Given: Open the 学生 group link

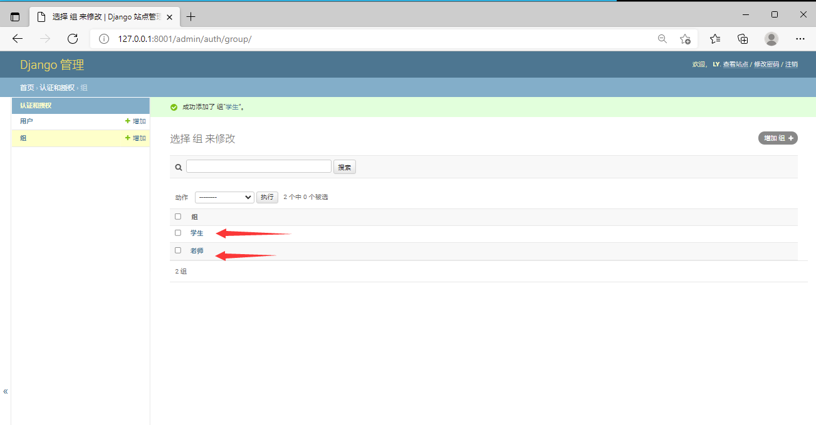Looking at the screenshot, I should tap(197, 233).
